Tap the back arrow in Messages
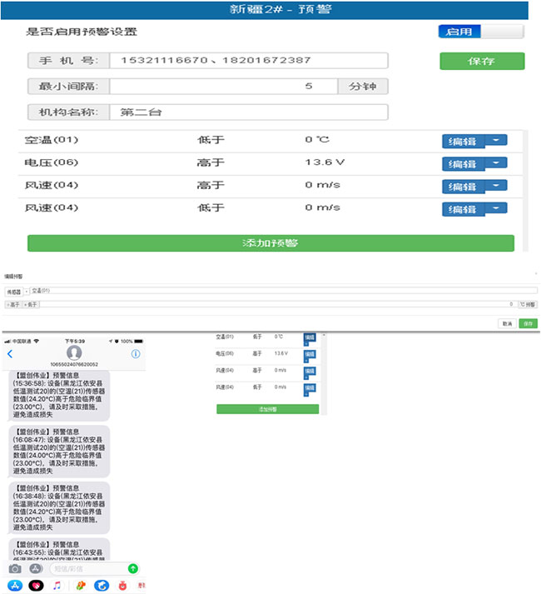Viewport: 541px width, 594px height. 10,354
